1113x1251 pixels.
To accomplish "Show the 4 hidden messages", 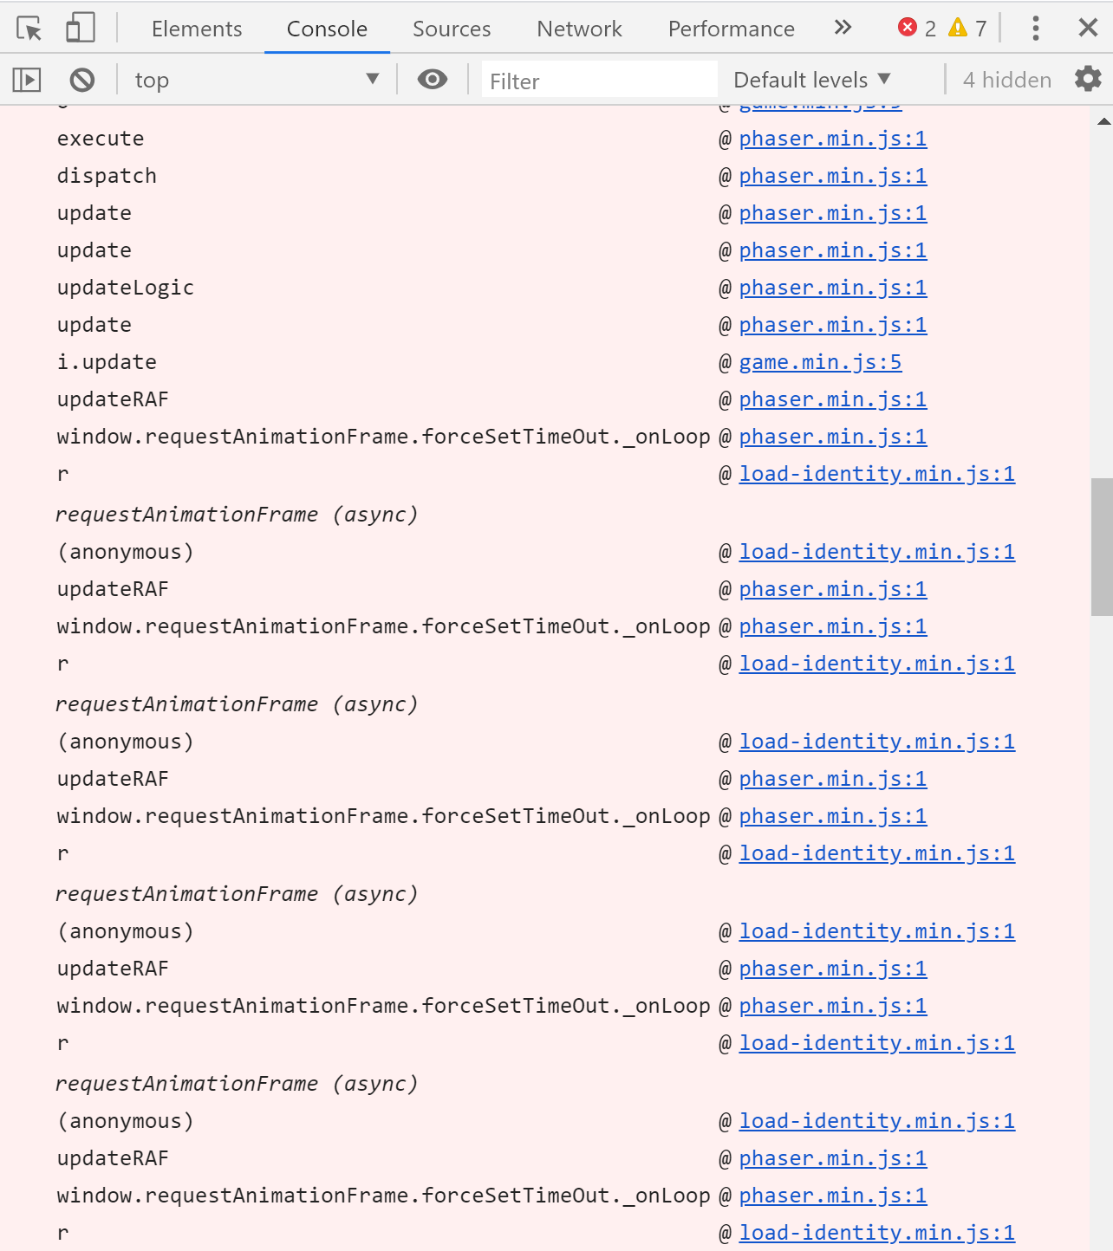I will pyautogui.click(x=1006, y=79).
